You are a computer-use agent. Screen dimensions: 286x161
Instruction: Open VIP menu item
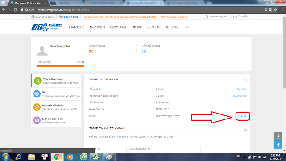[x=187, y=27]
